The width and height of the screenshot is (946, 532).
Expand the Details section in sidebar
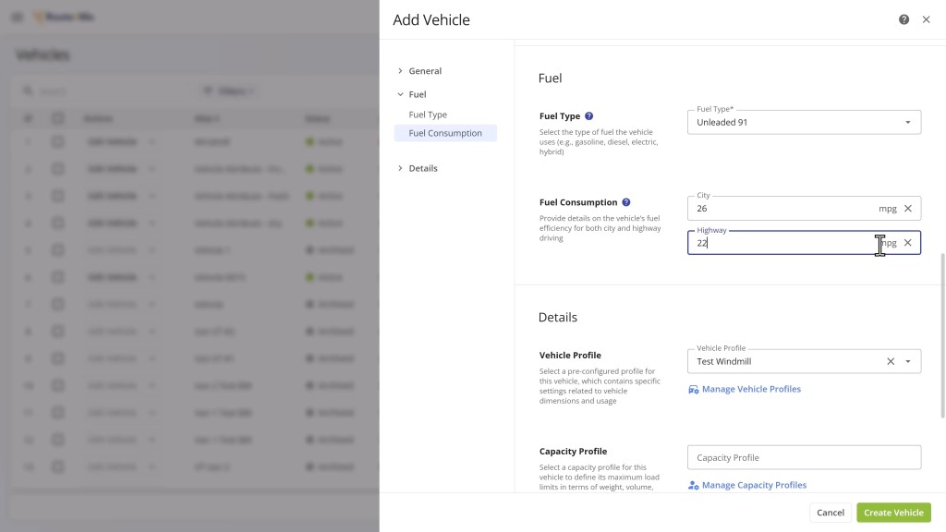point(400,168)
